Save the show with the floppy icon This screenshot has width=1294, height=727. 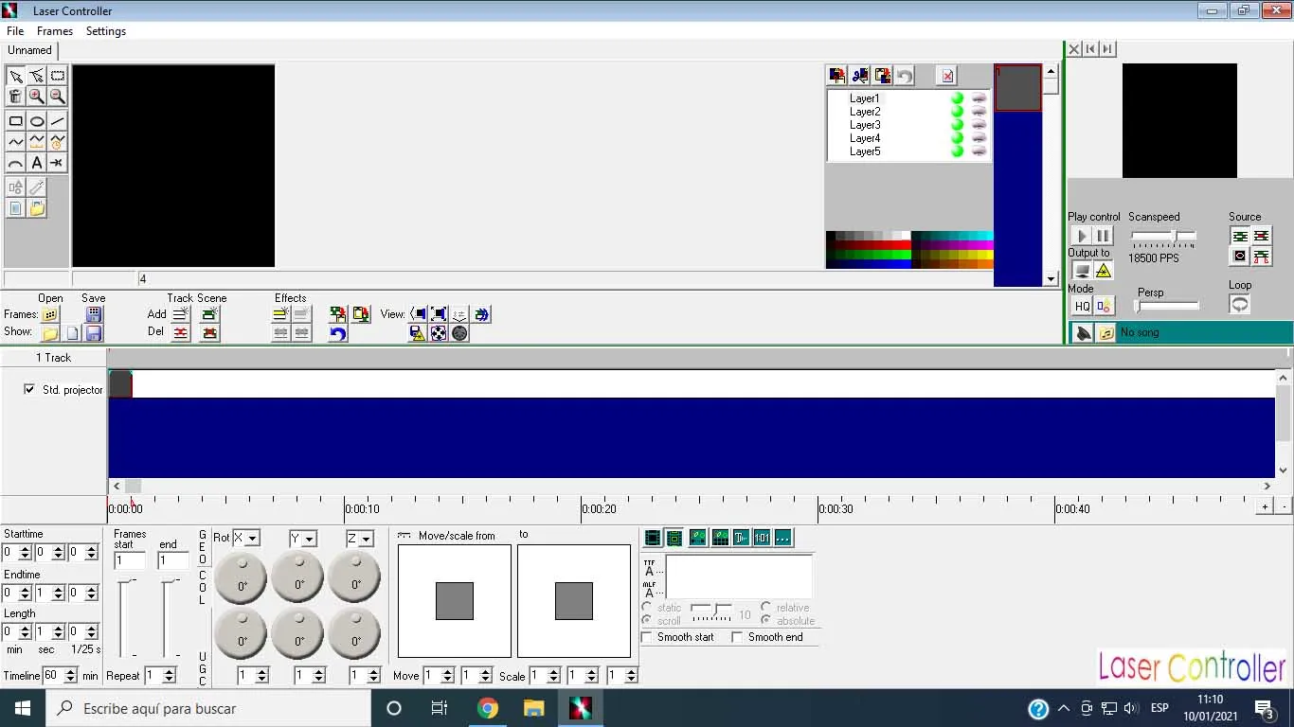94,333
